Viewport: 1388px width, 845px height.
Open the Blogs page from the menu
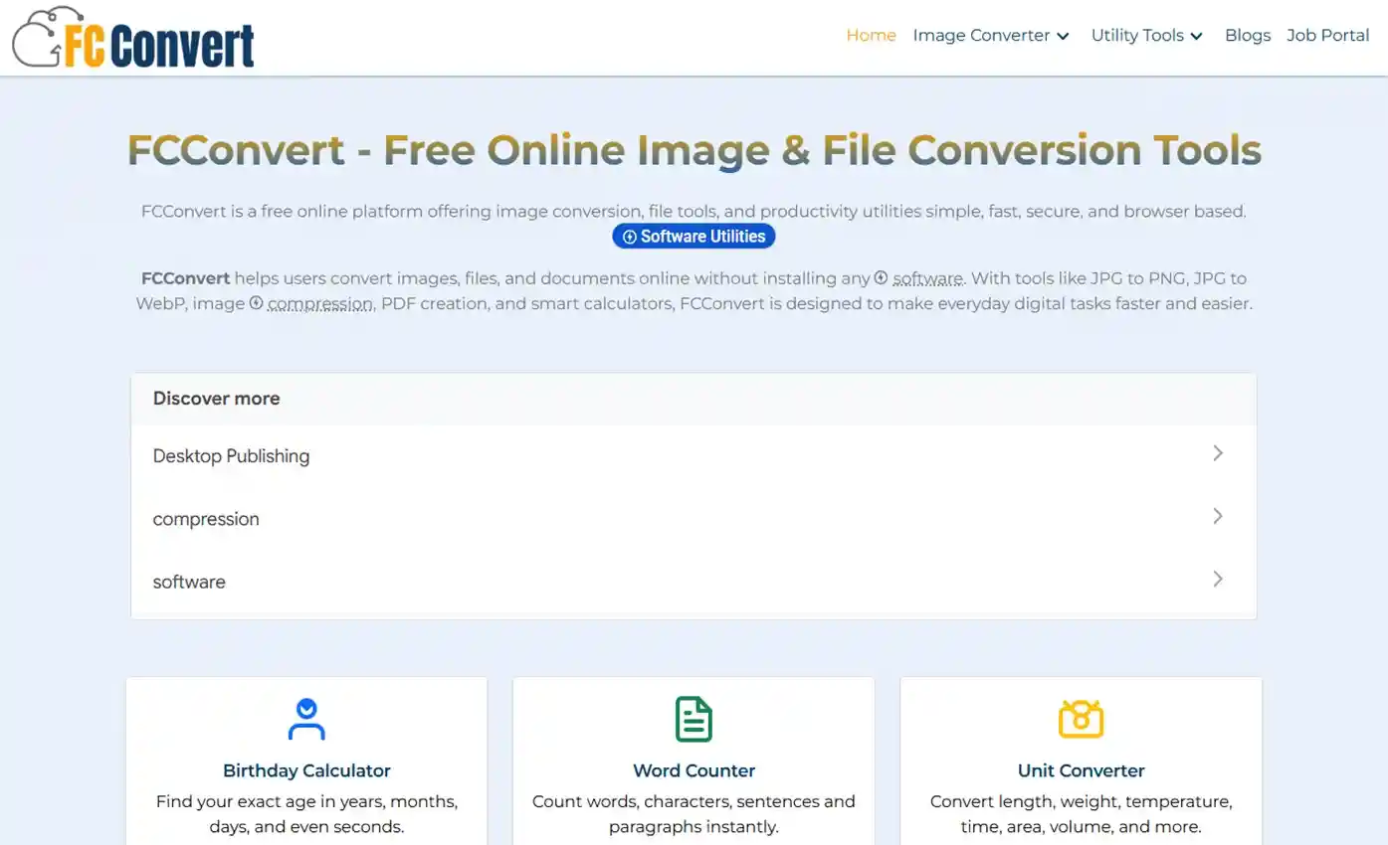[x=1248, y=35]
